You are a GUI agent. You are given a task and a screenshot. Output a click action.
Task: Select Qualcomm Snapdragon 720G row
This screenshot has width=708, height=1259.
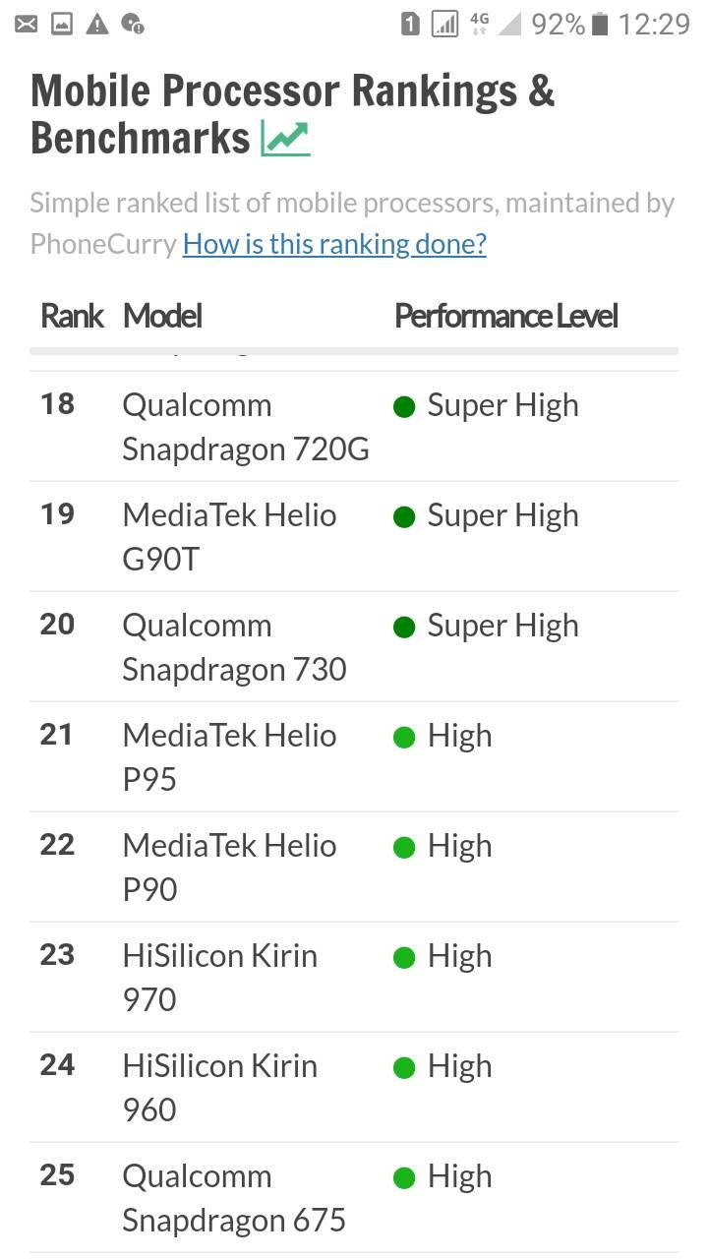(x=354, y=426)
